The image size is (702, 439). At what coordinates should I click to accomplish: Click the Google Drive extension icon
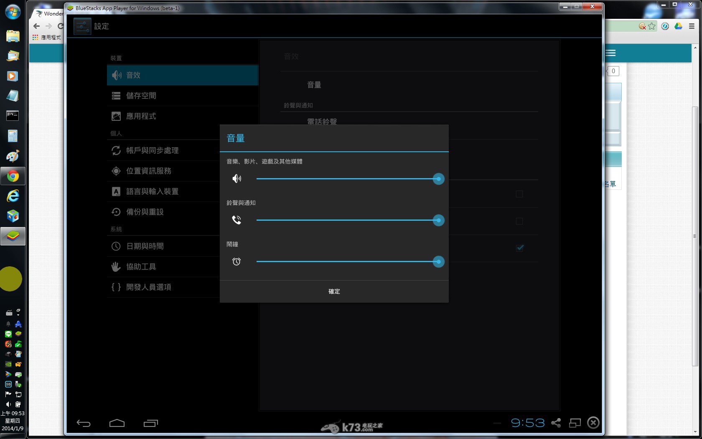678,26
